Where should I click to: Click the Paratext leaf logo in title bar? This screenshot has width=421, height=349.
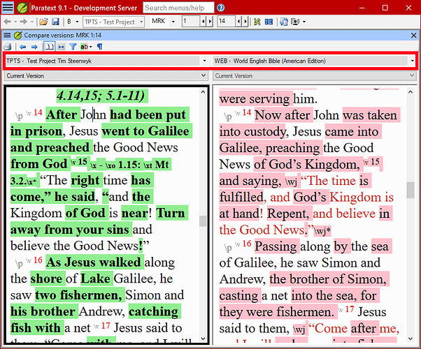(22, 8)
